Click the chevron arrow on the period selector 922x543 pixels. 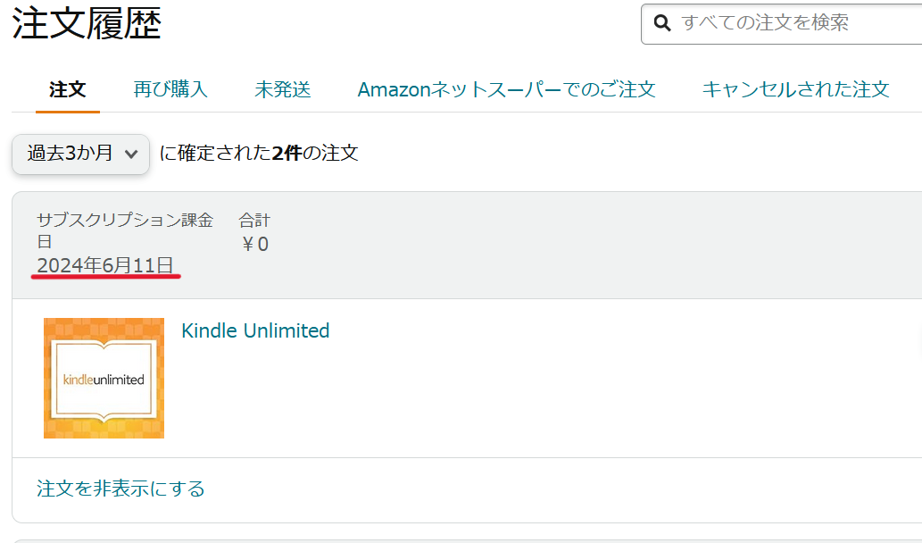[131, 155]
